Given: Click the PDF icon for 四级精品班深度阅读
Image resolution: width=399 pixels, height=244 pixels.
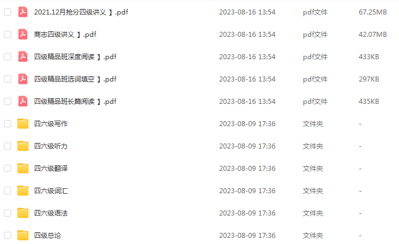Looking at the screenshot, I should (x=23, y=57).
